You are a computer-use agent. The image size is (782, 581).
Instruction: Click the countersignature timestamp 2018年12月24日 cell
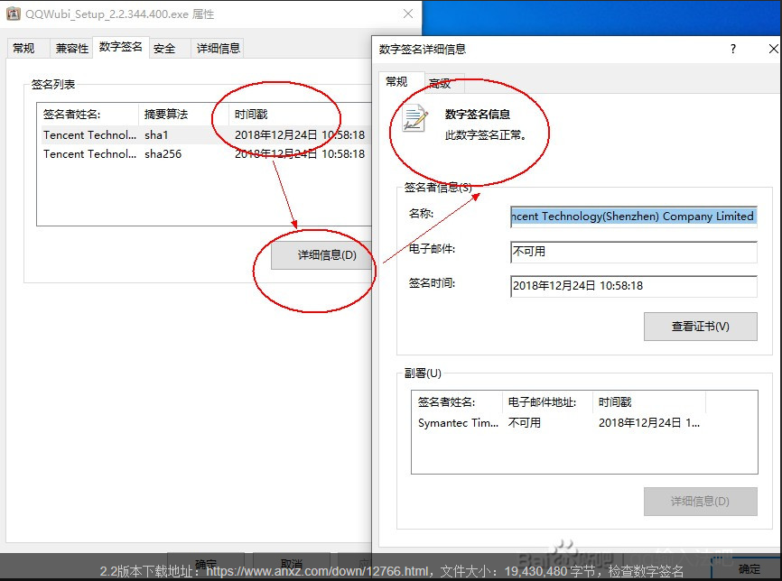click(649, 423)
